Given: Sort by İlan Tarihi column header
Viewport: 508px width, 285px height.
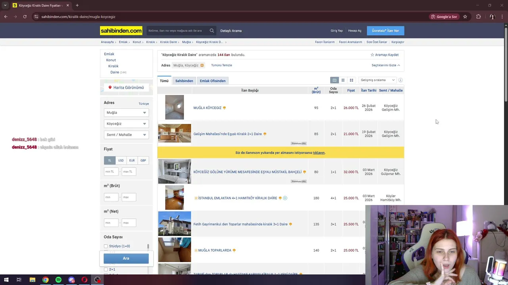Looking at the screenshot, I should [368, 90].
